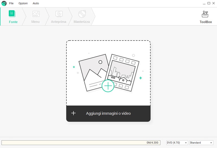This screenshot has width=217, height=148.
Task: Open the Masterizza step tab
Action: (x=82, y=17)
